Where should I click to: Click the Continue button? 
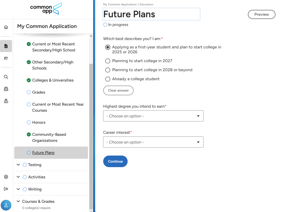pyautogui.click(x=115, y=161)
